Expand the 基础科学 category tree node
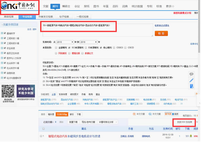Viewport: 201px width, 142px height. coord(2,33)
